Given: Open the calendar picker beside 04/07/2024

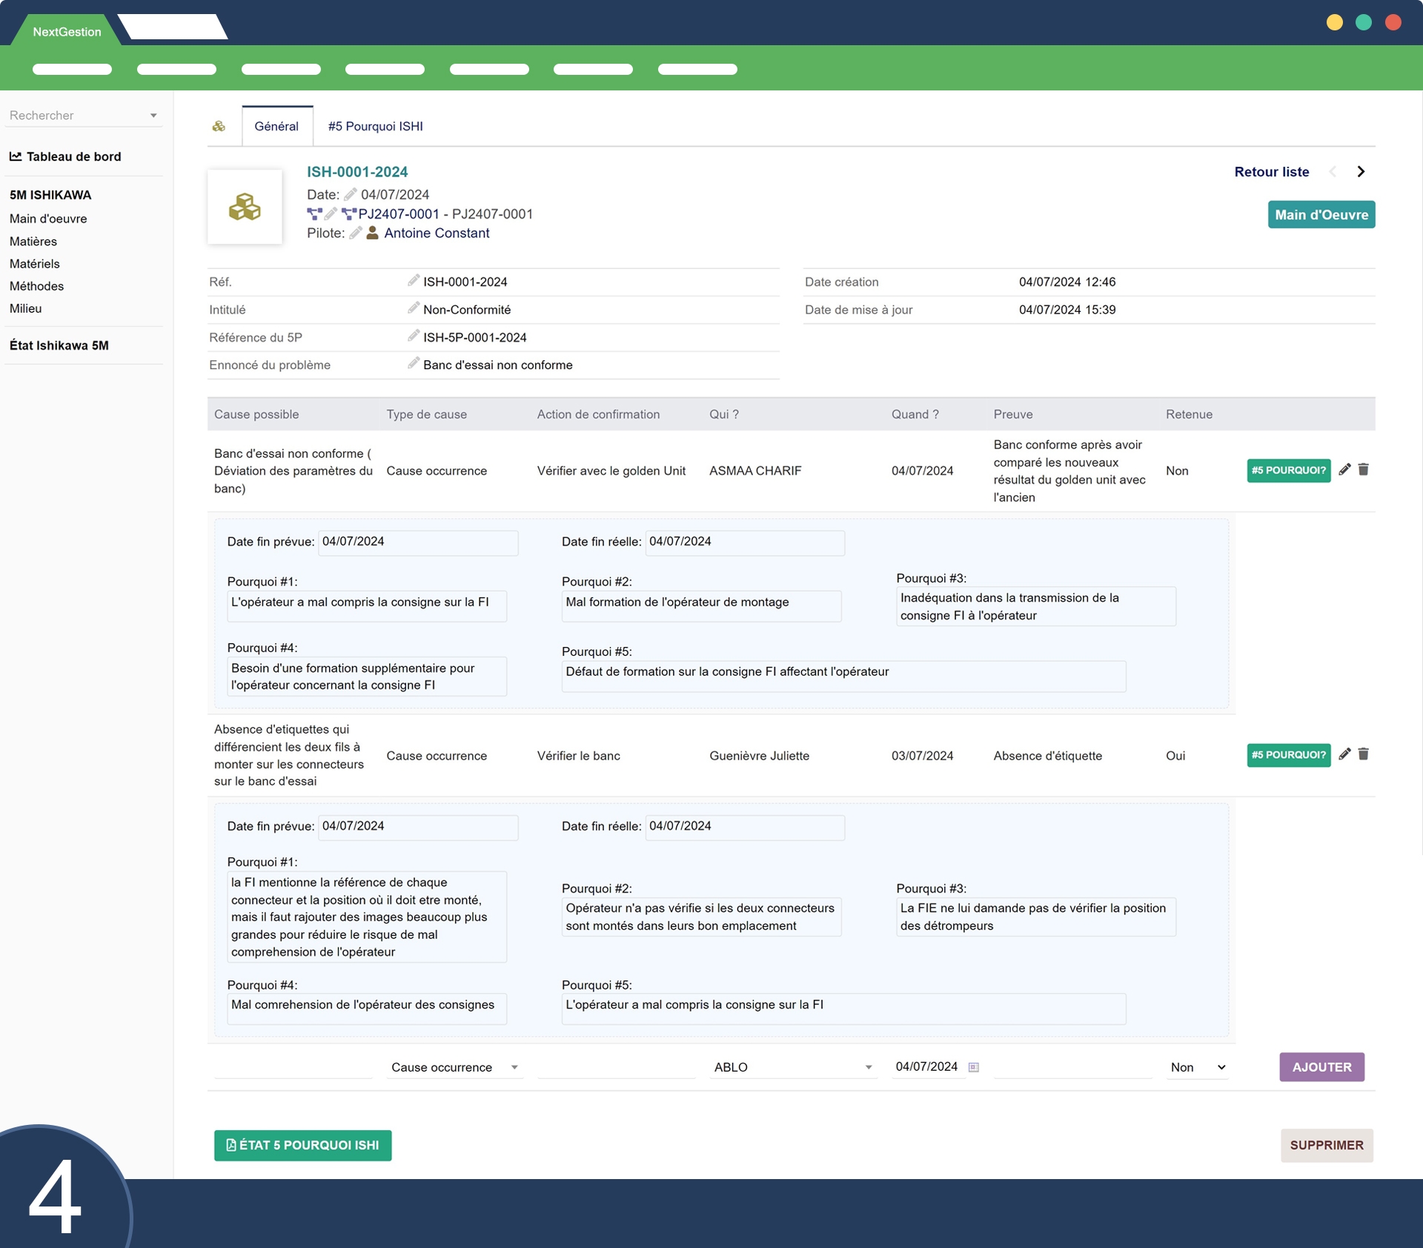Looking at the screenshot, I should click(x=974, y=1067).
